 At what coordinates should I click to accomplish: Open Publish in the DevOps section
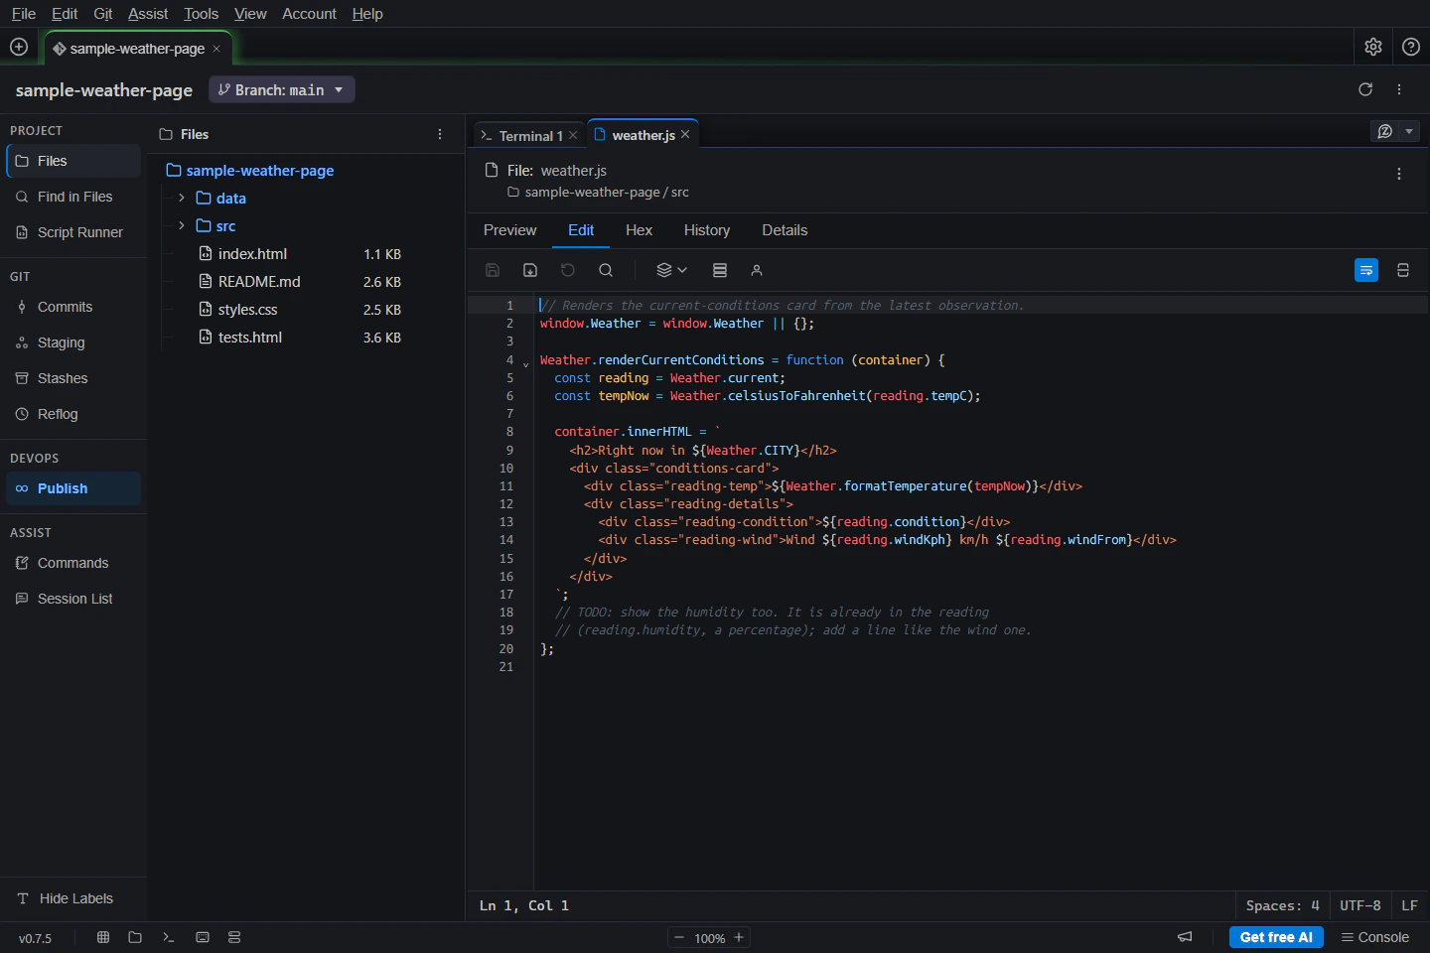pyautogui.click(x=74, y=488)
